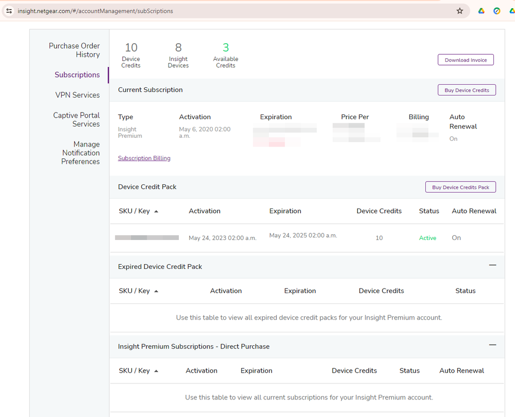Open Captive Portal Services

pos(76,120)
